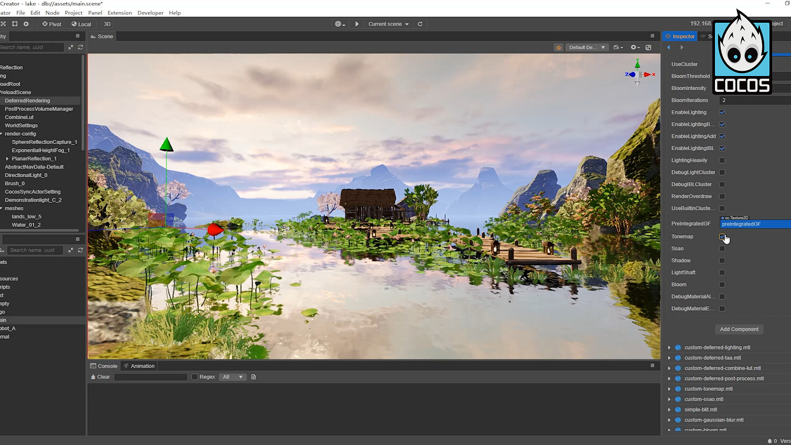Click the Add Component button

[x=739, y=329]
